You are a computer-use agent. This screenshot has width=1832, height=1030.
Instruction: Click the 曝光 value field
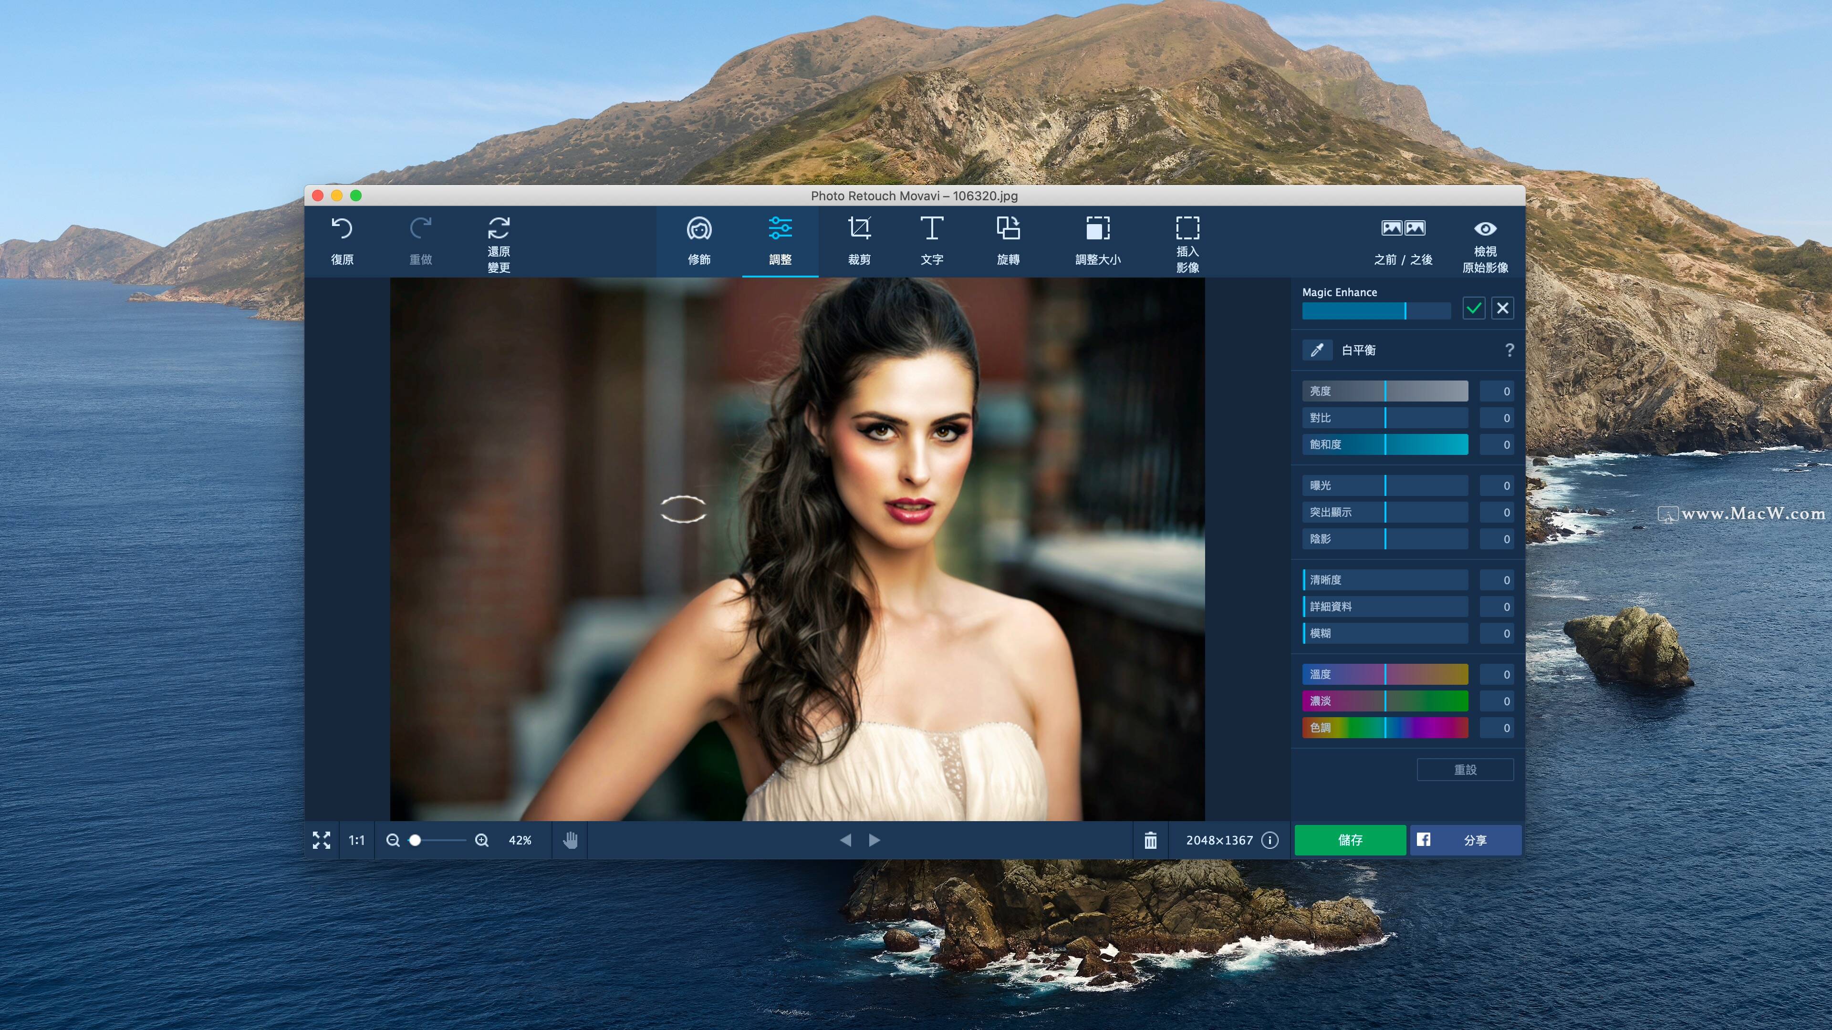[1496, 485]
